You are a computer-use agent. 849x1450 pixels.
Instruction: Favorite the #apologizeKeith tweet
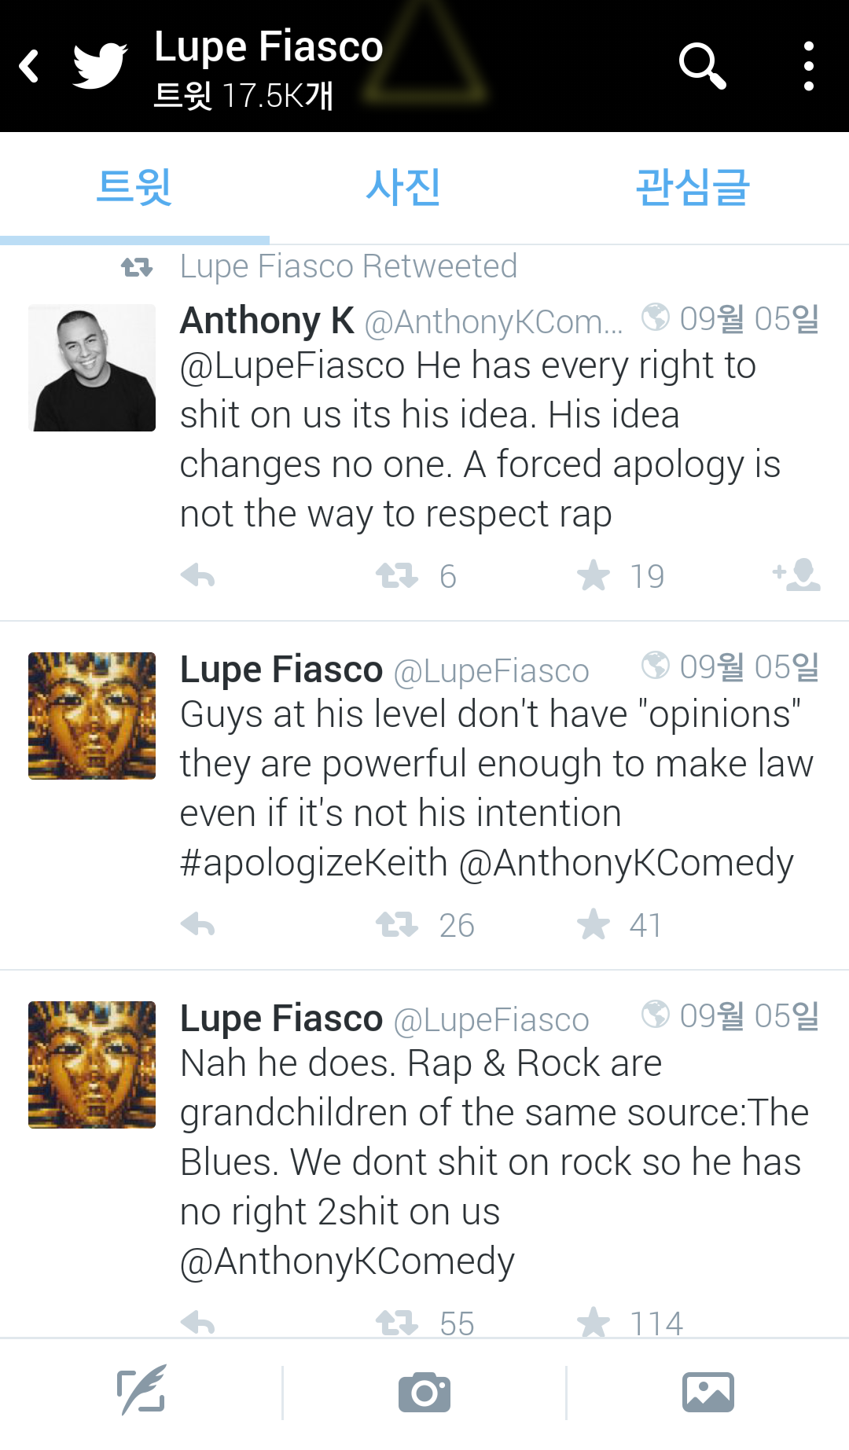594,925
